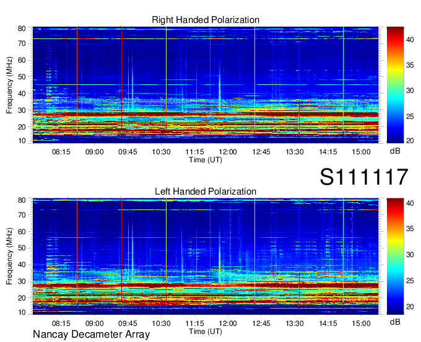Viewport: 421px width, 342px height.
Task: Click the "09:45" time tick of the lower plot
Action: point(128,323)
